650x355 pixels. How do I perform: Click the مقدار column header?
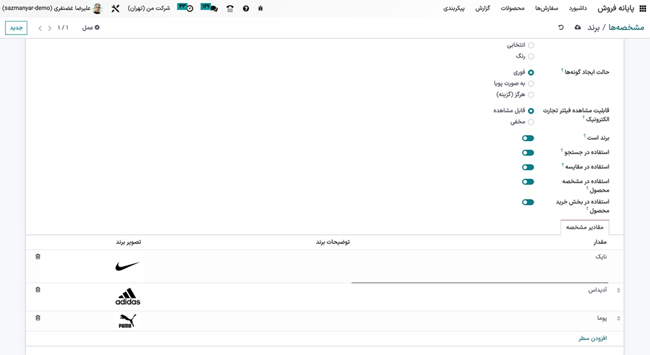600,243
